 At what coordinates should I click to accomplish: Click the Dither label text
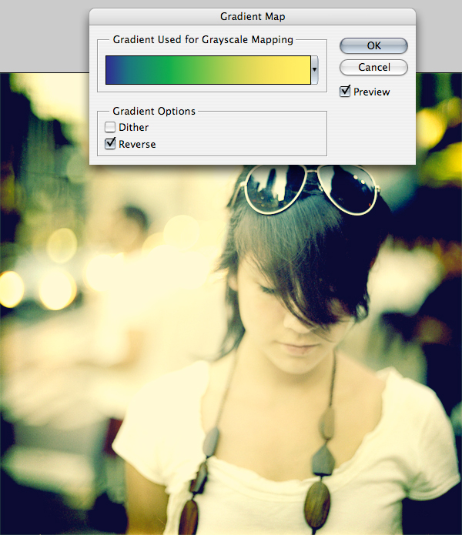coord(133,127)
